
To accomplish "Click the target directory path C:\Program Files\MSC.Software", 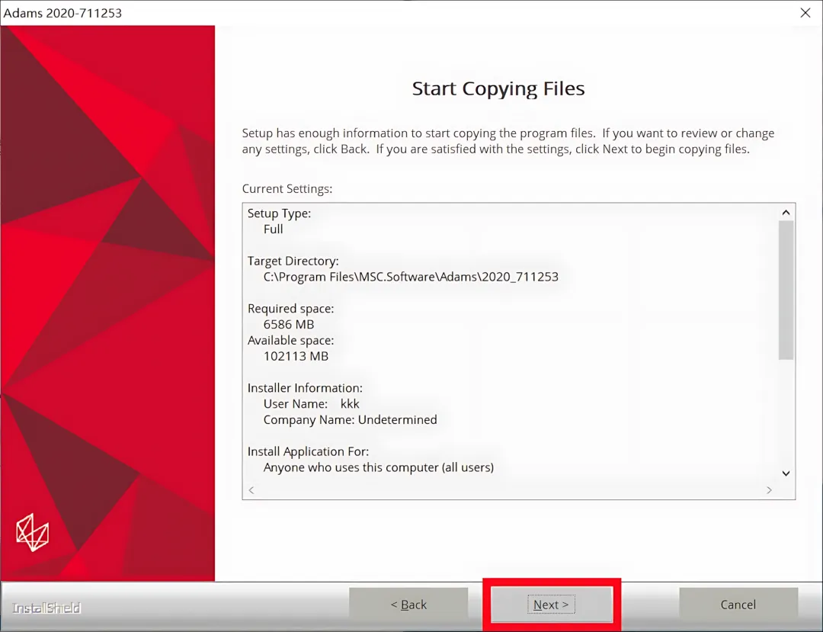I will point(411,277).
